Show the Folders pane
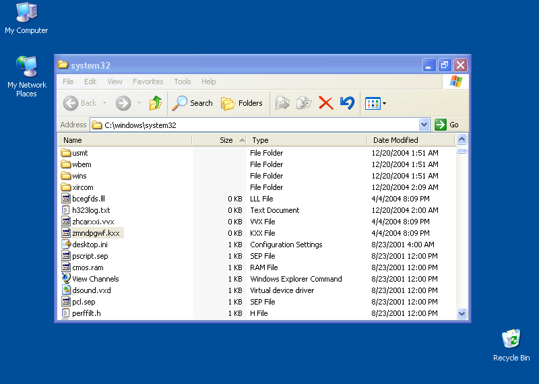539x384 pixels. click(242, 103)
